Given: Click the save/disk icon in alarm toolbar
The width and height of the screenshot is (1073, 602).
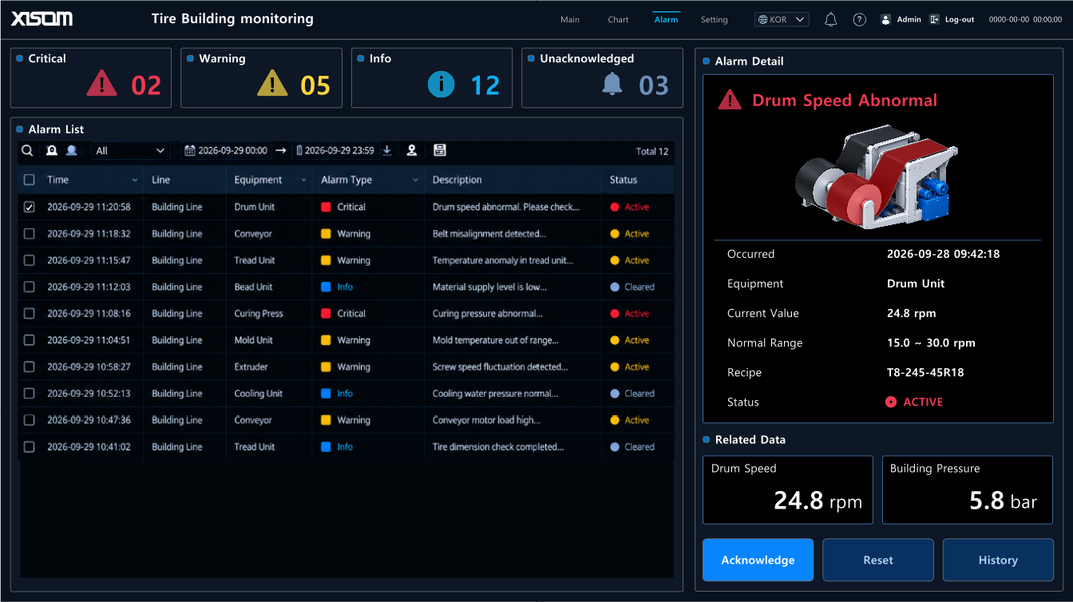Looking at the screenshot, I should pos(440,150).
